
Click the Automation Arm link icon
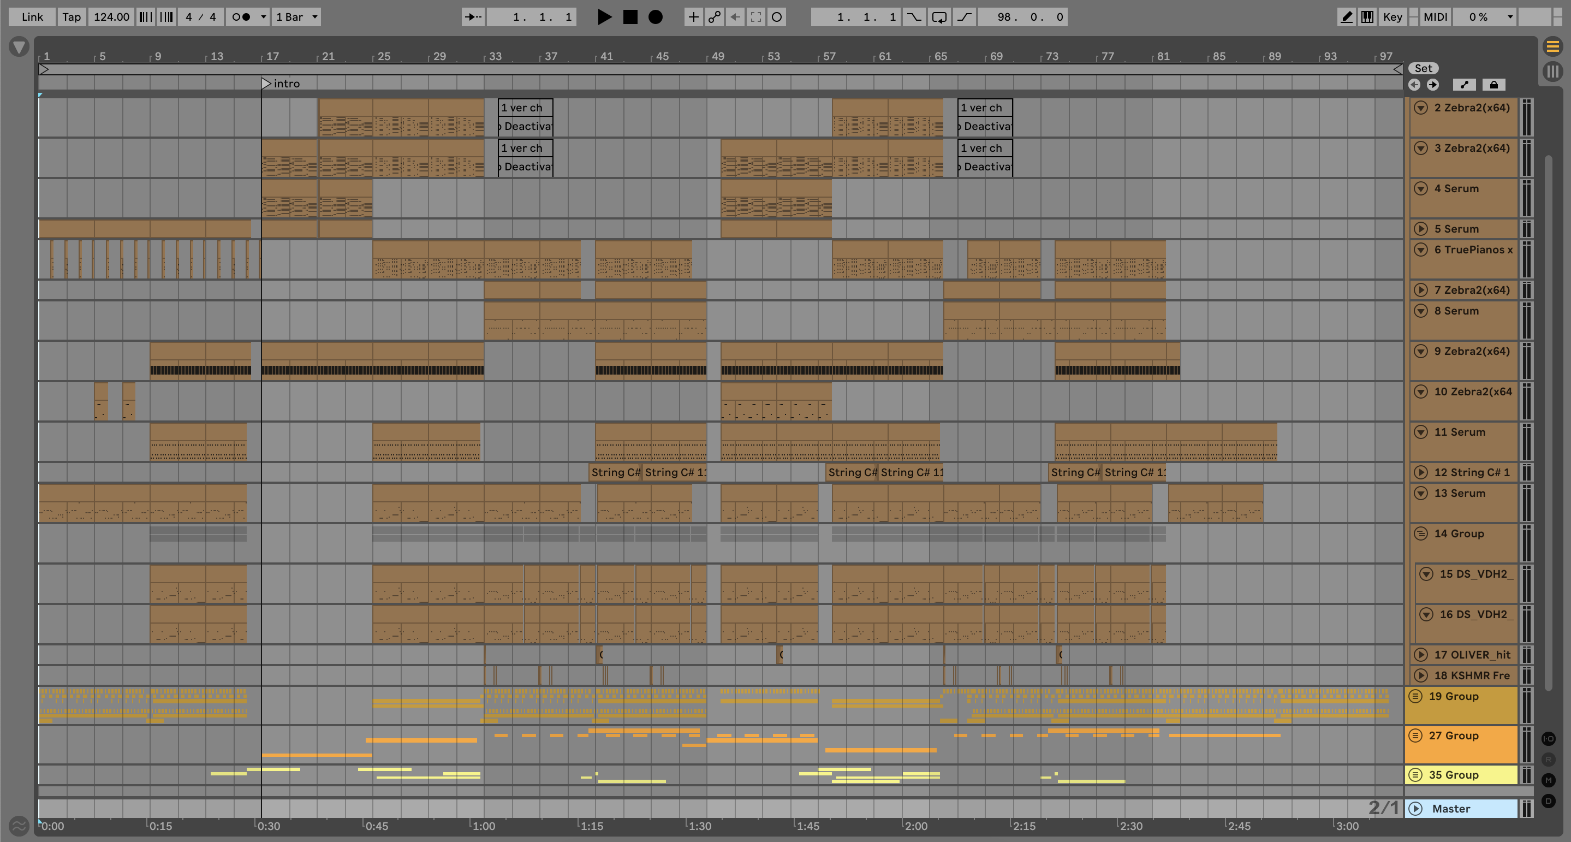click(714, 17)
